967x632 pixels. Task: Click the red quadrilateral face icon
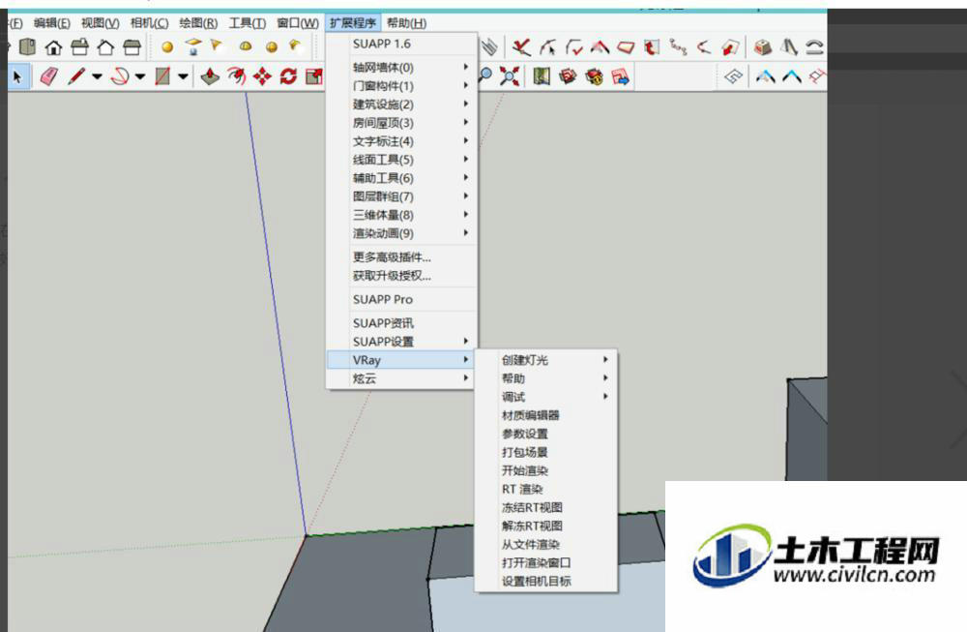click(x=626, y=46)
